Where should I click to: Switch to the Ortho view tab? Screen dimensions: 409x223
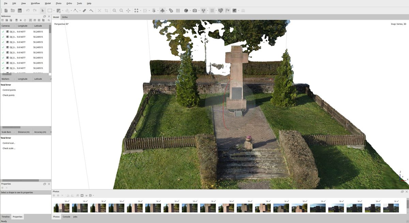click(65, 17)
